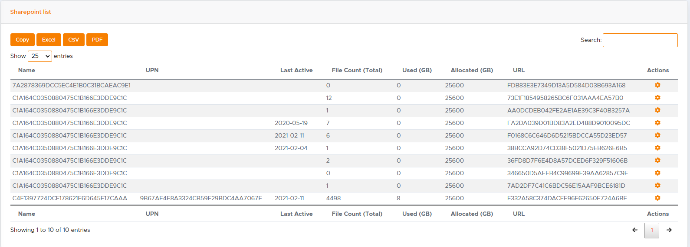Select URL 73E1F1854958265BC6F031AAA4EA57B0

pos(565,98)
